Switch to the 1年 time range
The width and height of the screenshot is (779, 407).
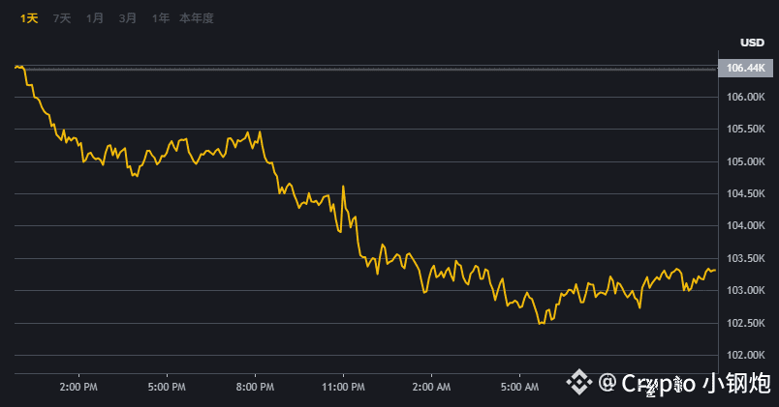(161, 18)
